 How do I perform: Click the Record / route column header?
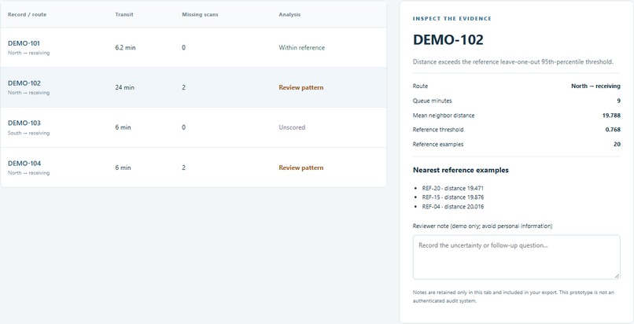(x=27, y=14)
